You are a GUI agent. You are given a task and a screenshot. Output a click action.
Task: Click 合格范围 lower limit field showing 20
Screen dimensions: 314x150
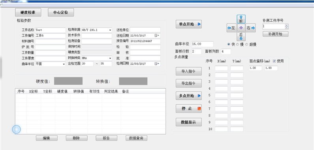(x=87, y=64)
